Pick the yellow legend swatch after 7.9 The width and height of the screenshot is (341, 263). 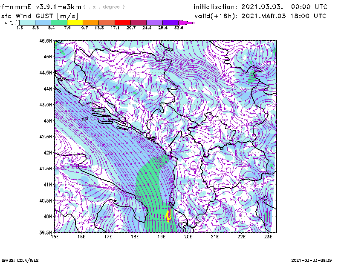75,23
